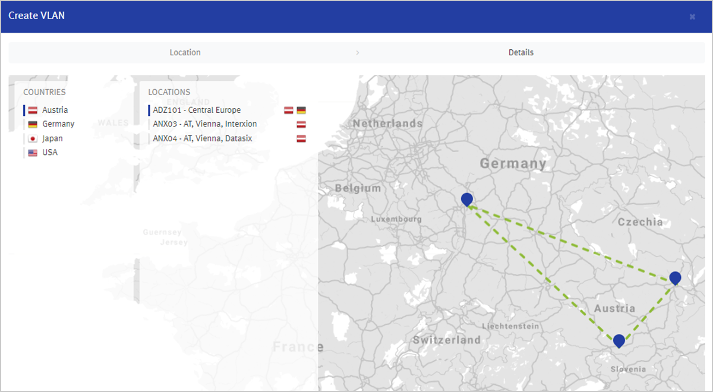This screenshot has height=392, width=713.
Task: Click the Austria flag icon in Countries
Action: (x=33, y=110)
